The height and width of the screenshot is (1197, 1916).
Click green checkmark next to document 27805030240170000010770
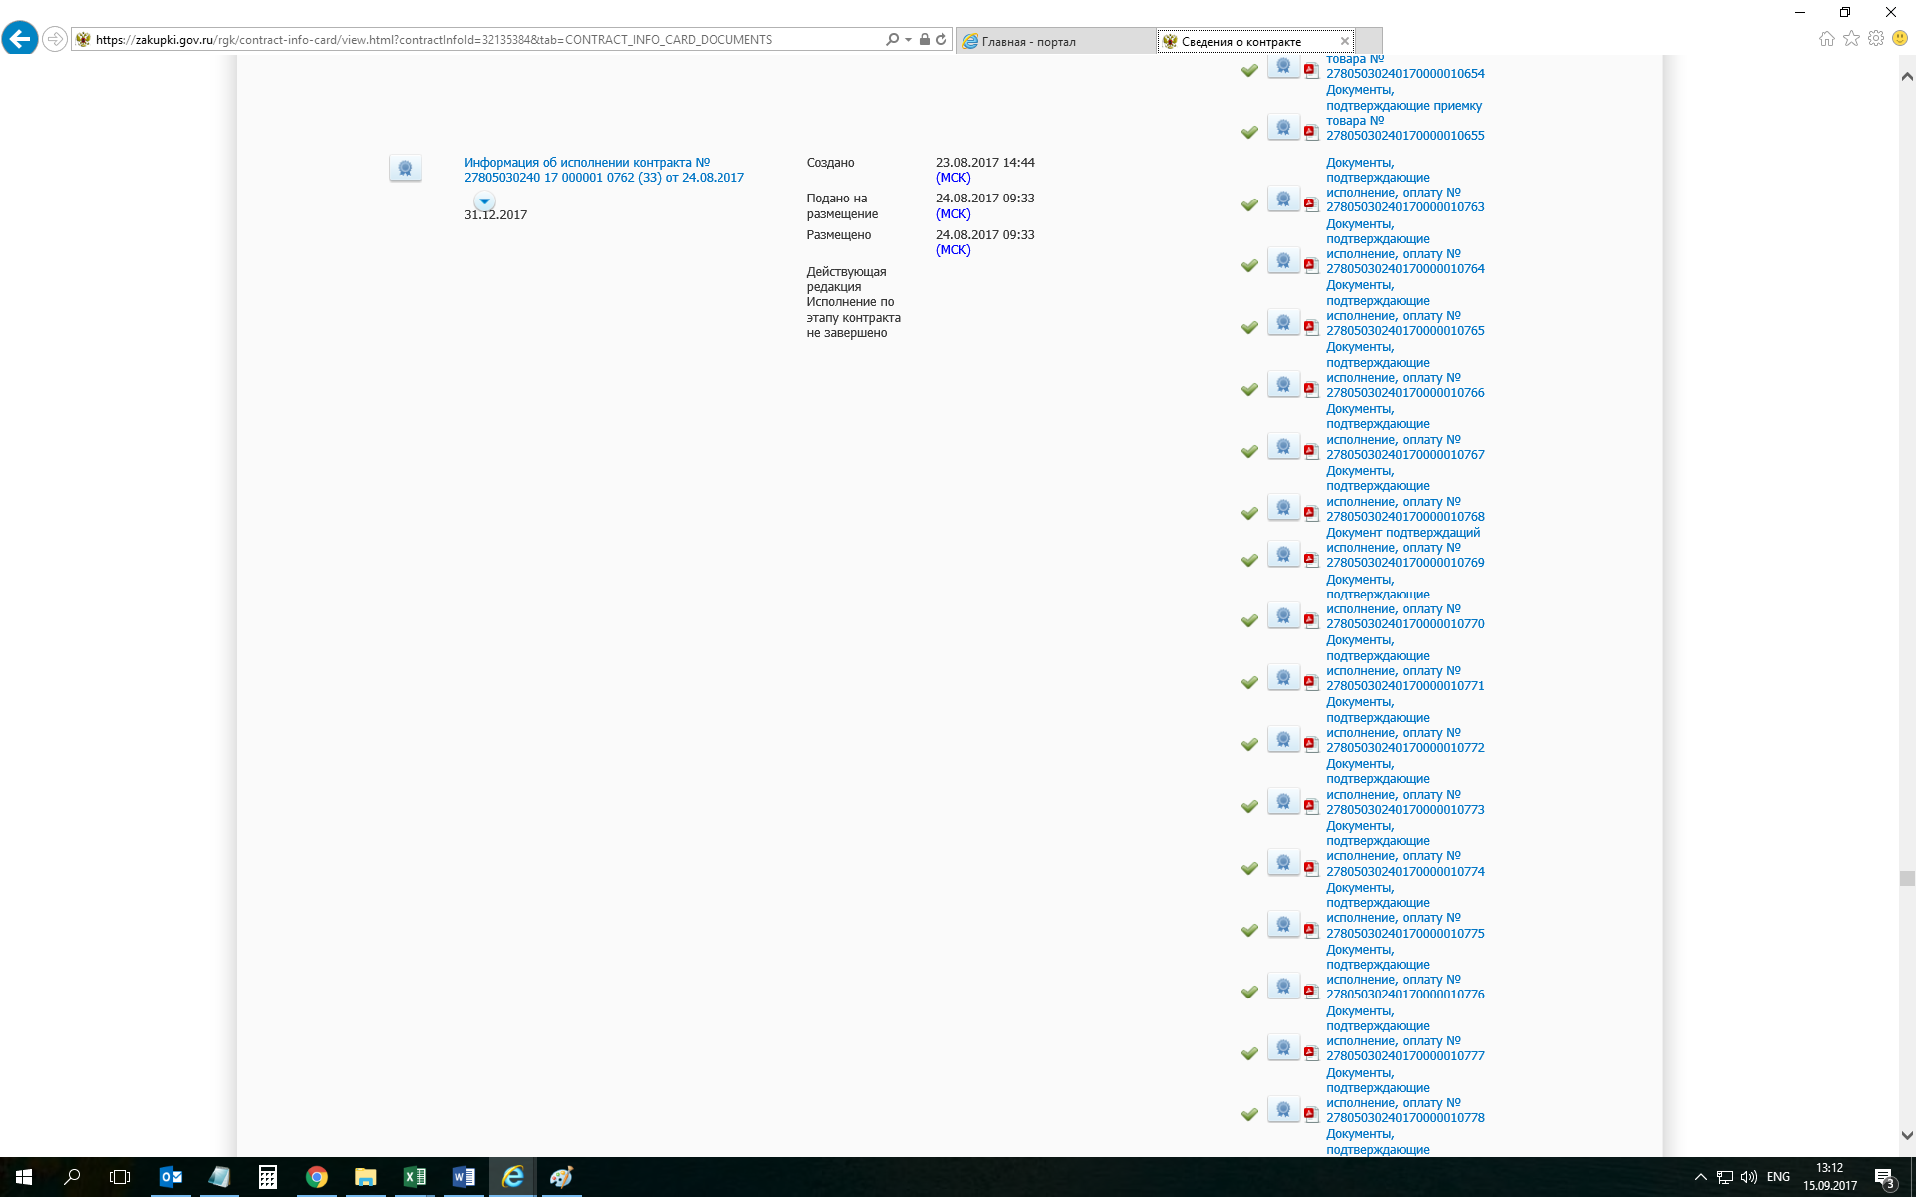point(1249,620)
